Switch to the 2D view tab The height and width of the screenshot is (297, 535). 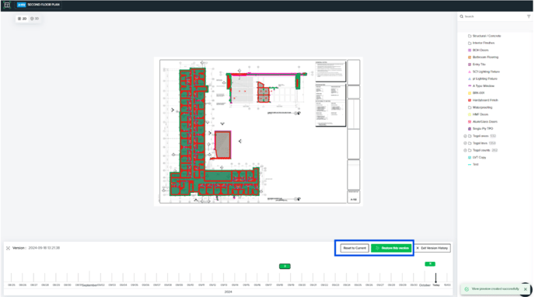point(23,19)
